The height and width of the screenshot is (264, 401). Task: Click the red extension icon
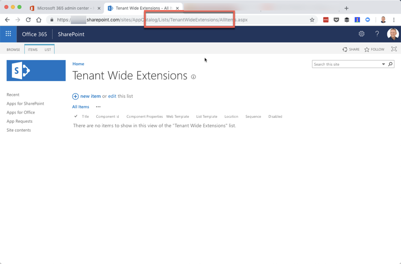(x=325, y=20)
